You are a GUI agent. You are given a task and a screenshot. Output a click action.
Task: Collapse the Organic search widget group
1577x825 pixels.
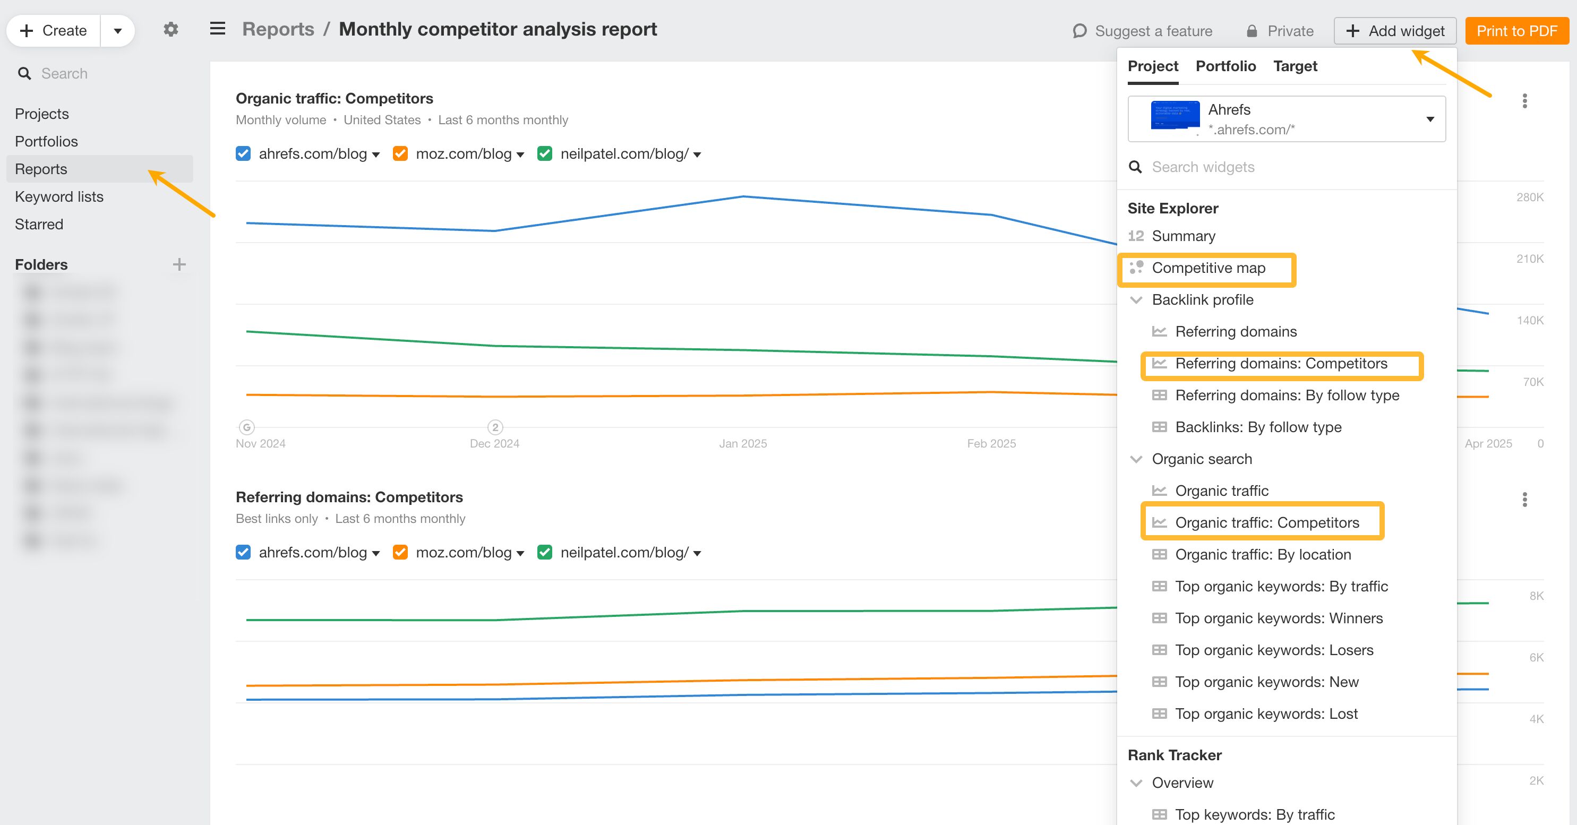(x=1137, y=459)
